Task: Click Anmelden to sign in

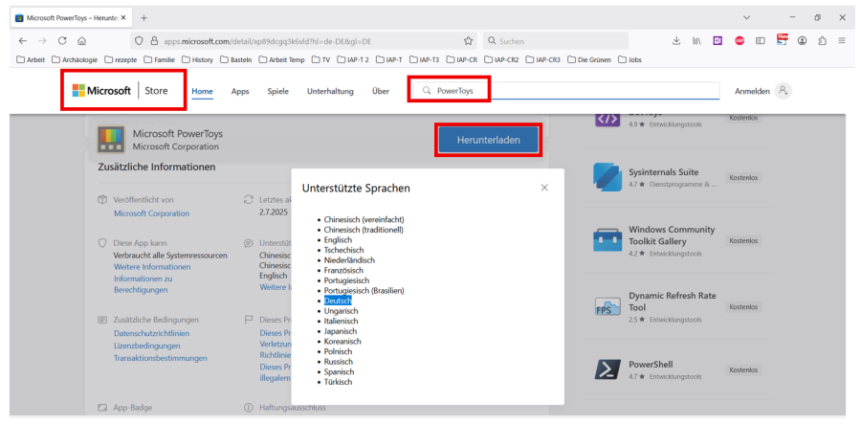Action: coord(752,92)
